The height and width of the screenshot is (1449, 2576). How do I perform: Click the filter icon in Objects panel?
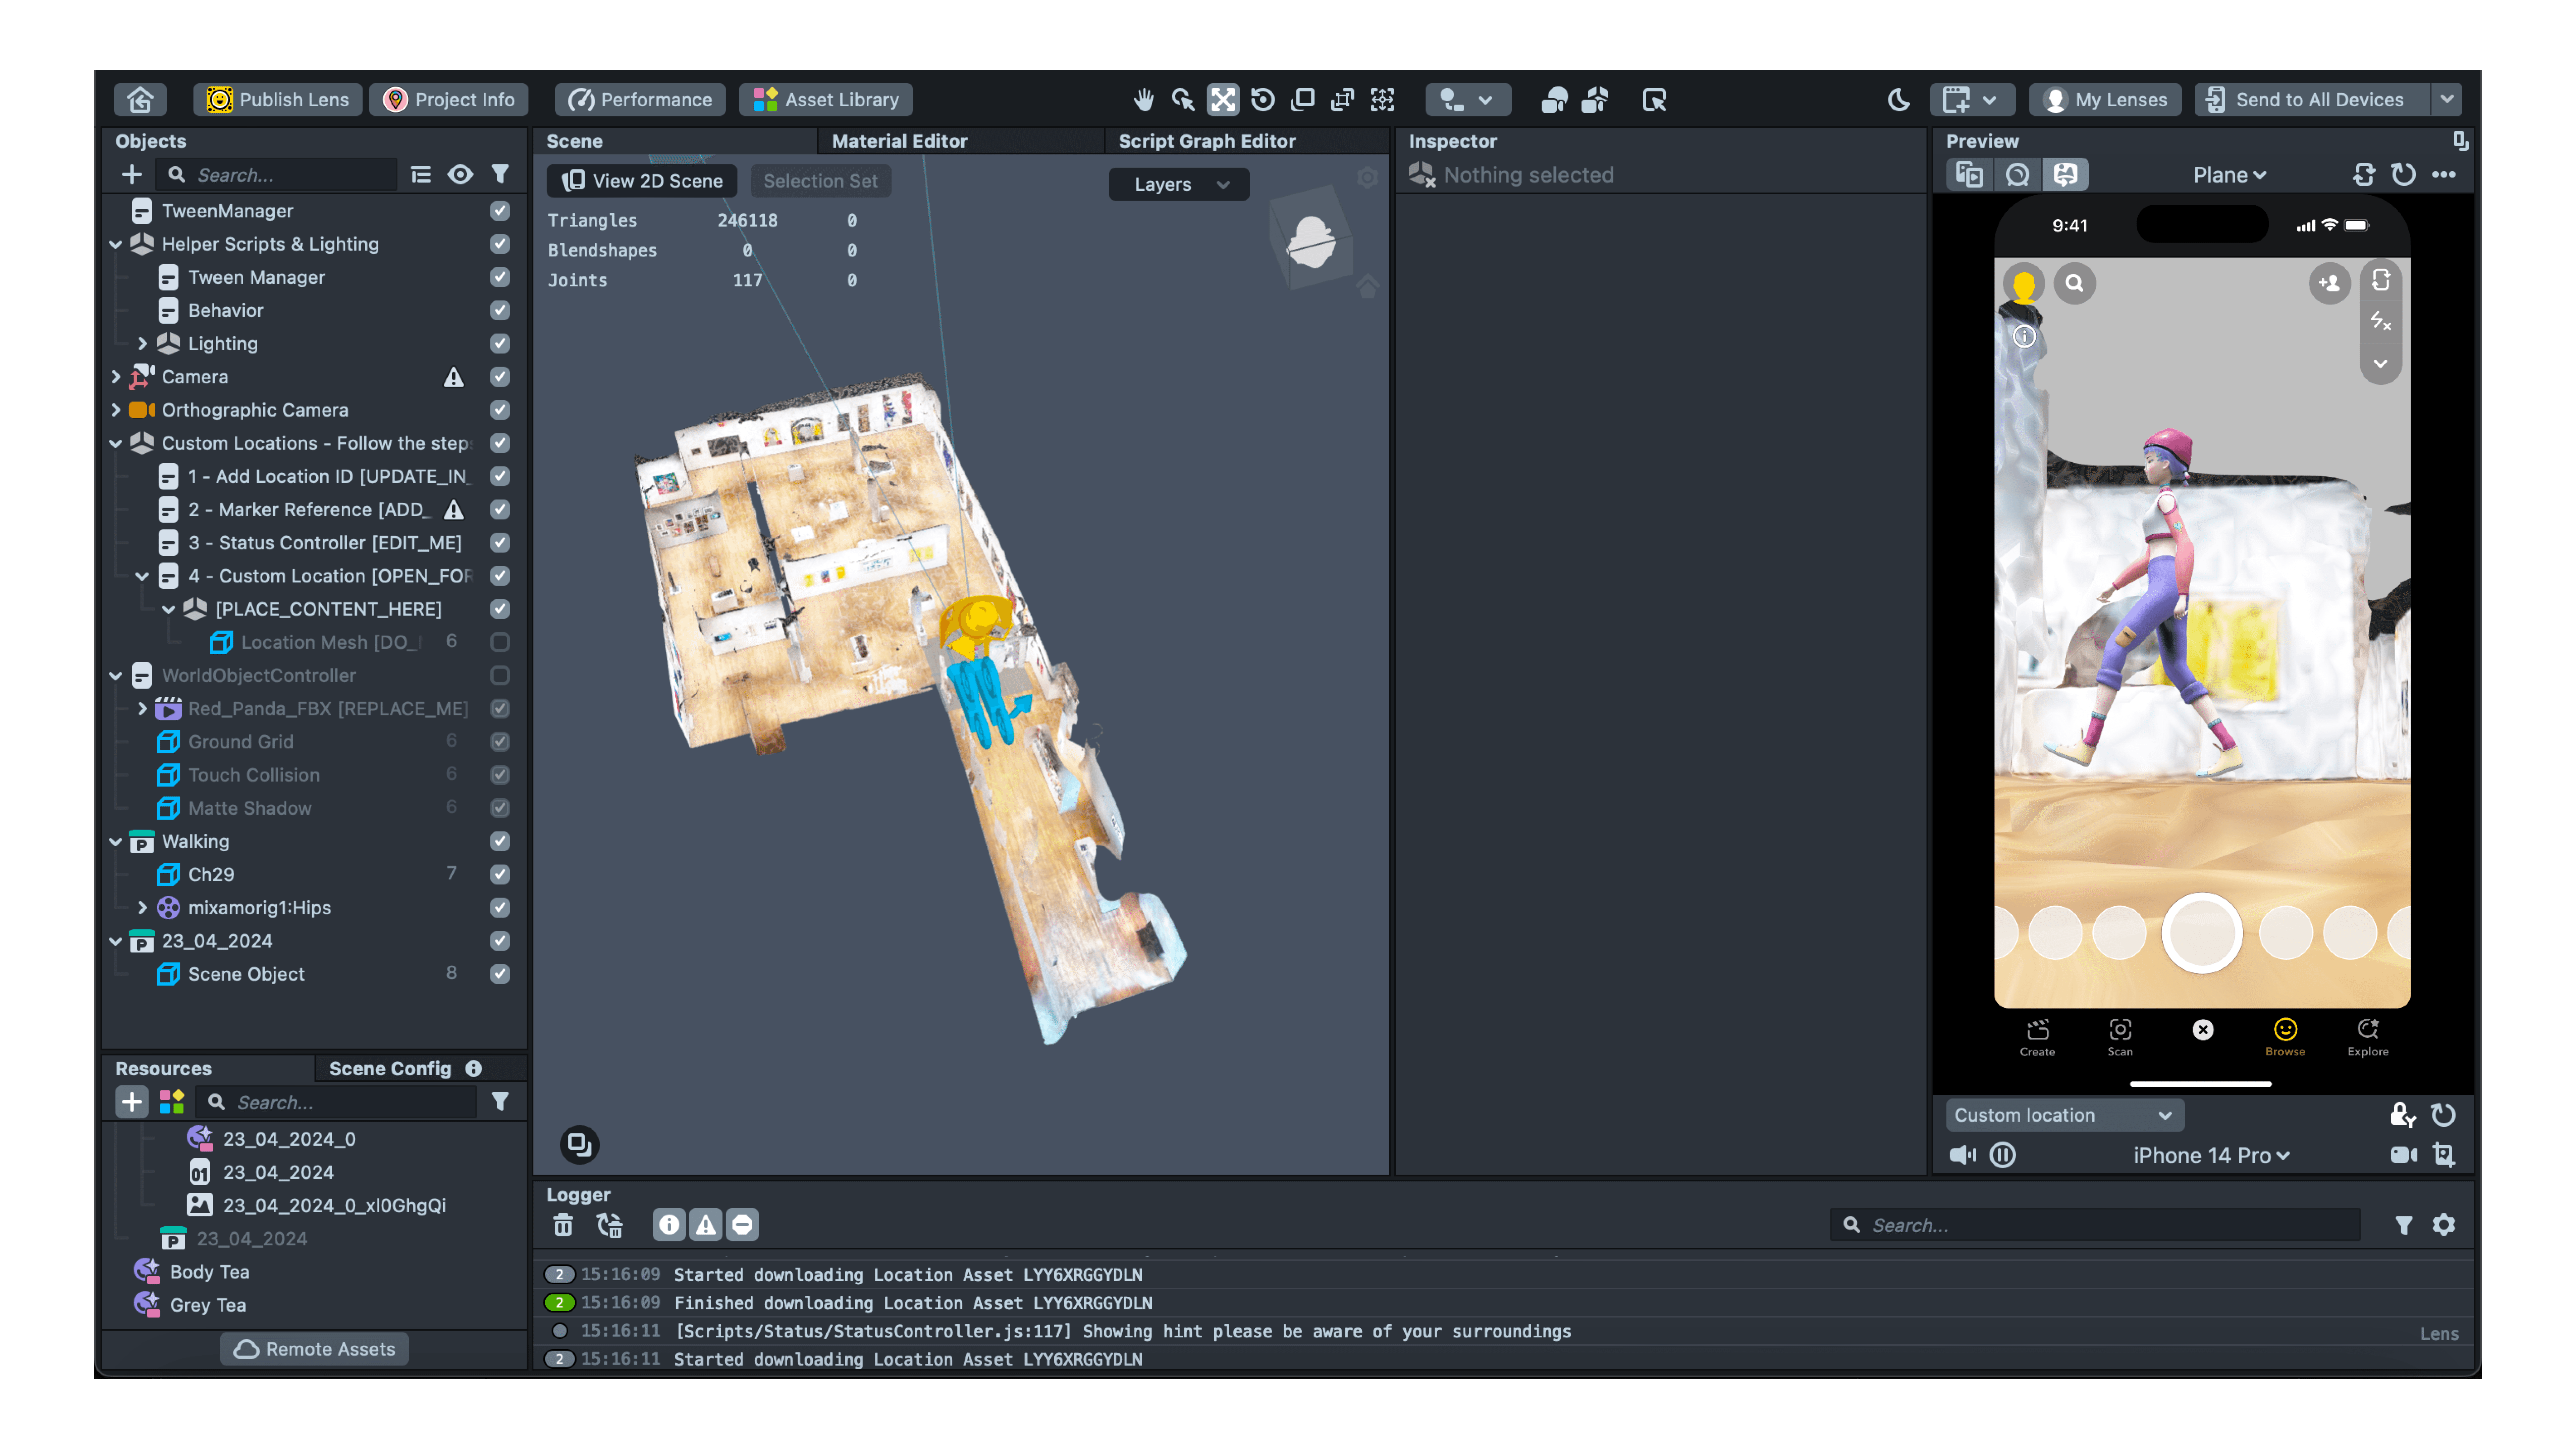point(500,174)
